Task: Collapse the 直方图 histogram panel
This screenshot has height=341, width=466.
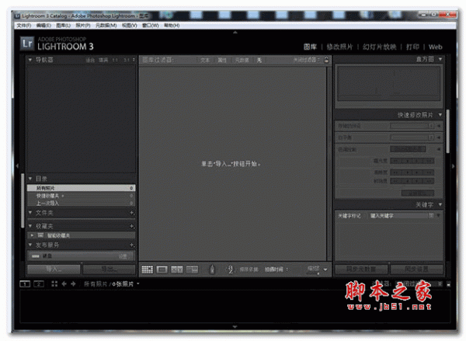Action: [x=440, y=59]
